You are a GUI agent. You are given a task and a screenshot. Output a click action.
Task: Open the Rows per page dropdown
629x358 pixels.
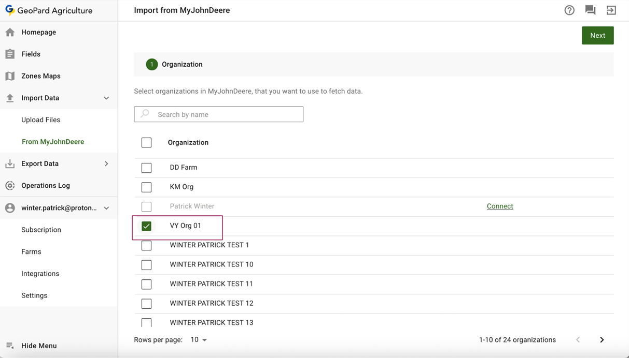tap(199, 340)
